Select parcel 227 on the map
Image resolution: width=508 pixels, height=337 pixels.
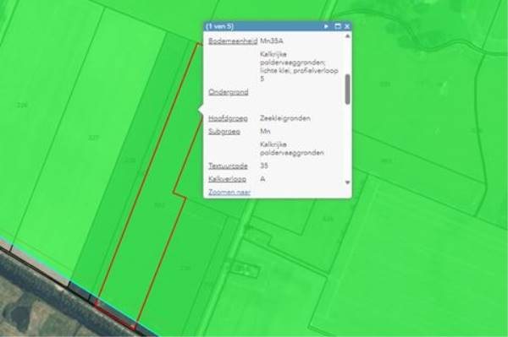coord(93,138)
